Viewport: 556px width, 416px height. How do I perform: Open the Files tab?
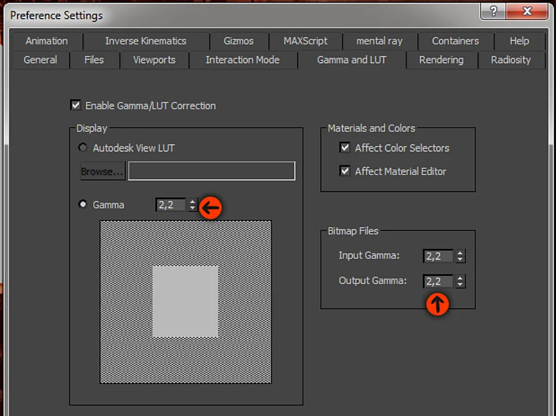[x=94, y=60]
